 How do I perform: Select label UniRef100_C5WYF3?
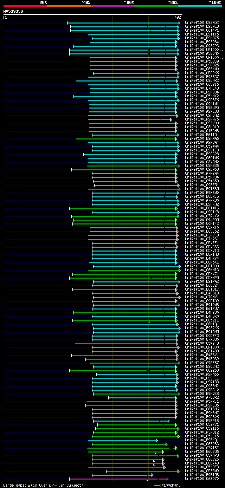pos(202,343)
